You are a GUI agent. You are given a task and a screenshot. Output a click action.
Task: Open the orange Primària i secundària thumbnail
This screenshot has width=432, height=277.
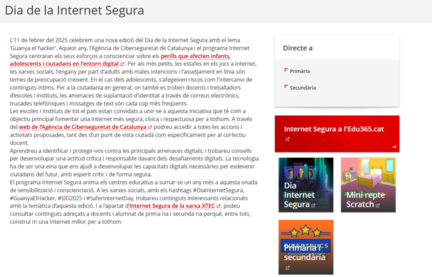(x=305, y=247)
